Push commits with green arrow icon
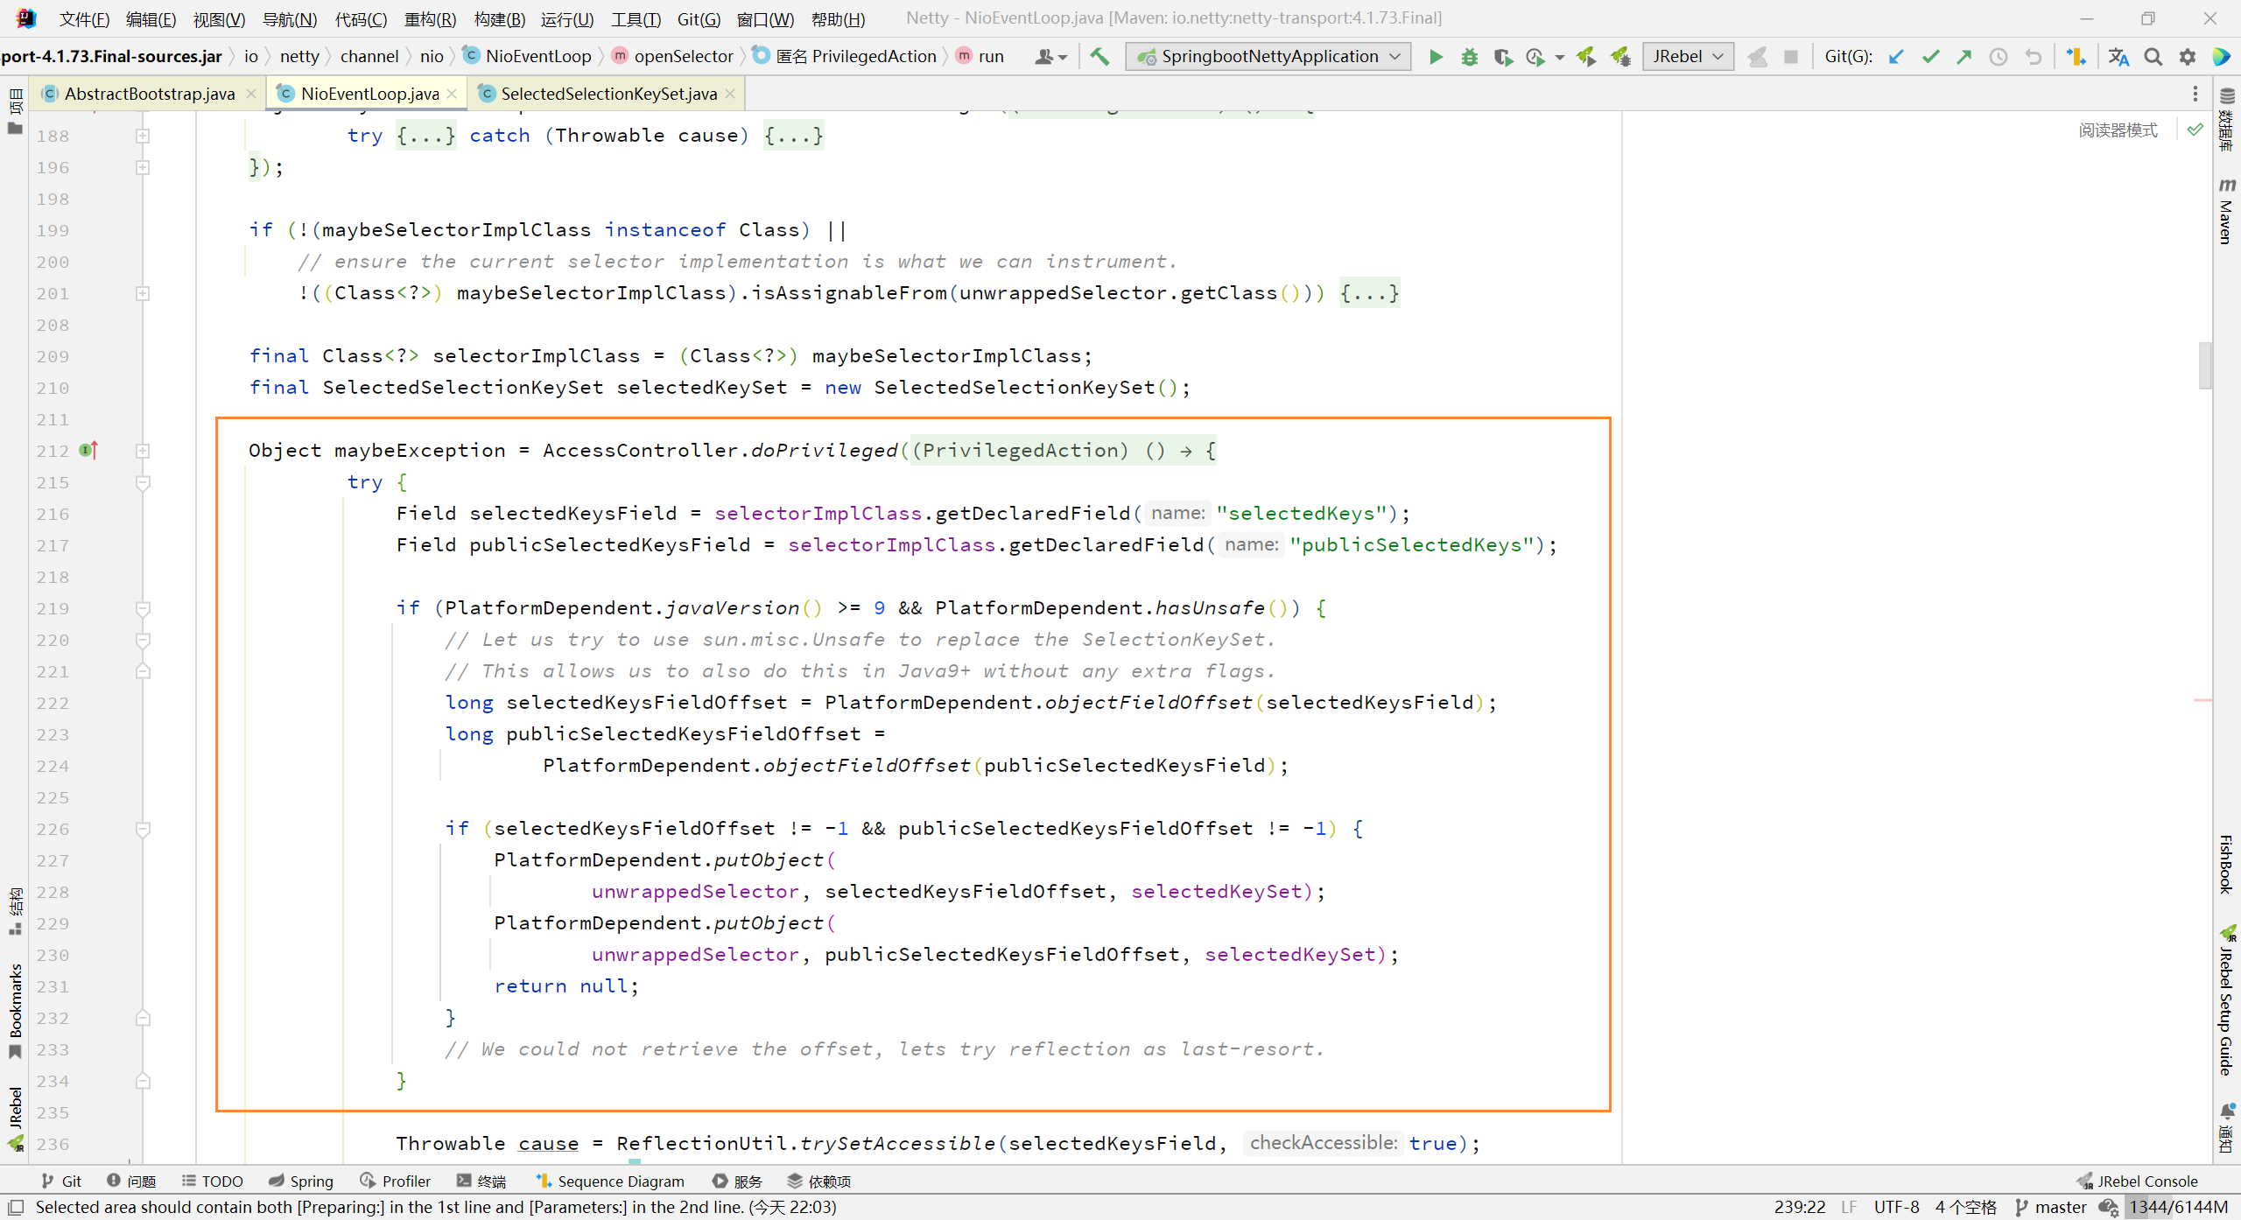Image resolution: width=2241 pixels, height=1220 pixels. point(1964,57)
